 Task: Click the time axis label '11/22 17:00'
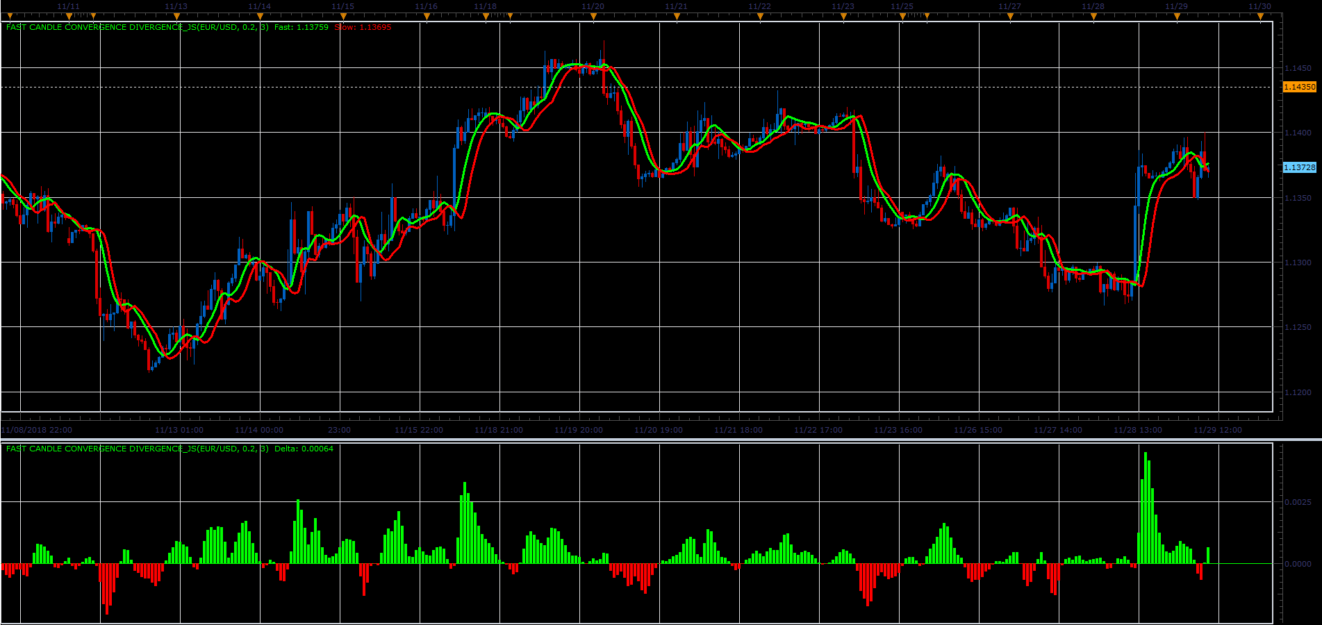pyautogui.click(x=818, y=430)
